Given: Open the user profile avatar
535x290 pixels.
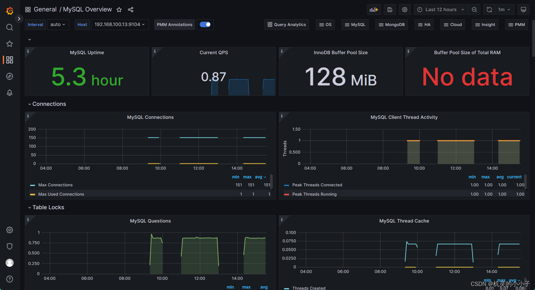Looking at the screenshot, I should (x=10, y=263).
